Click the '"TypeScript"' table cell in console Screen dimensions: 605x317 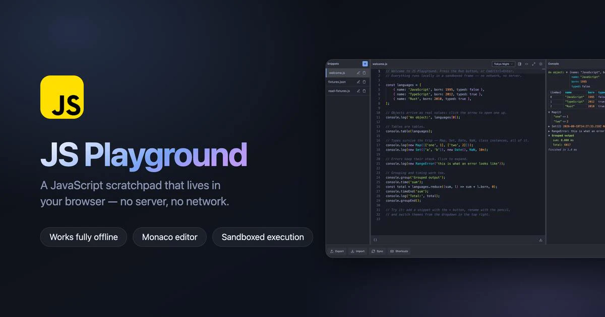574,102
